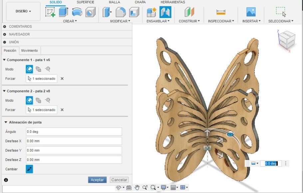Toggle the Cambiar flip button

coord(29,169)
